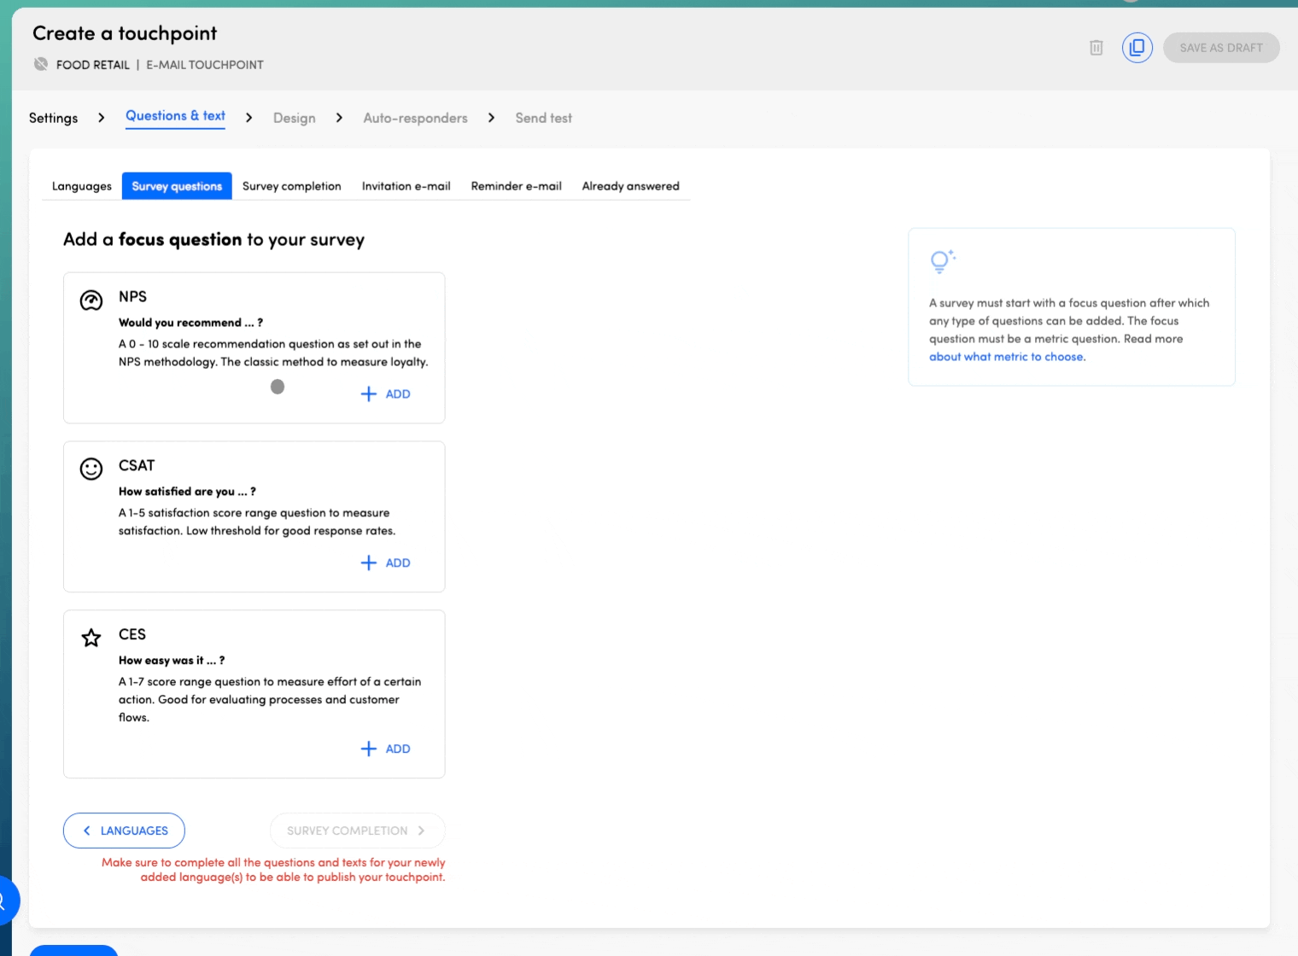Navigate to the Settings step
The height and width of the screenshot is (956, 1298).
pyautogui.click(x=53, y=118)
